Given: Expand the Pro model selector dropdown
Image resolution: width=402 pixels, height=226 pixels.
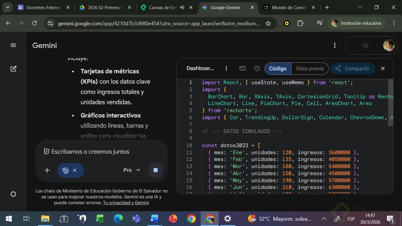Looking at the screenshot, I should coord(132,170).
